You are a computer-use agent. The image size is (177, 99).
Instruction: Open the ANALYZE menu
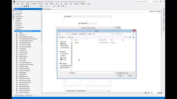click(x=76, y=4)
